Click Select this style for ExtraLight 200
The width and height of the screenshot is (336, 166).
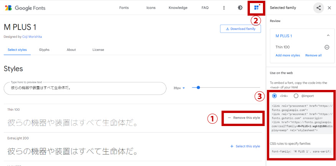point(245,146)
